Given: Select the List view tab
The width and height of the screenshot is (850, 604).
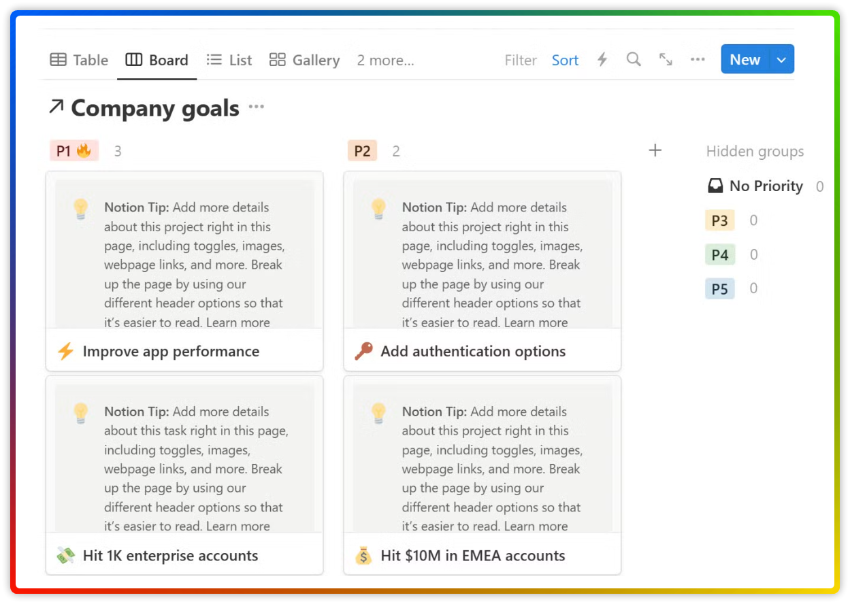Looking at the screenshot, I should 229,60.
